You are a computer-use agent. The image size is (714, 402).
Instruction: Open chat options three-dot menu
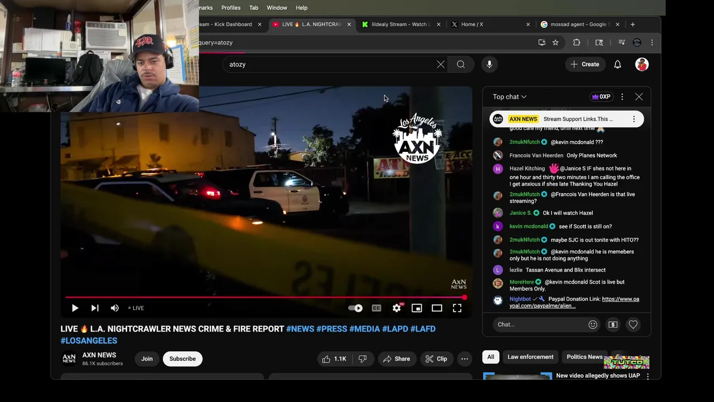tap(622, 97)
